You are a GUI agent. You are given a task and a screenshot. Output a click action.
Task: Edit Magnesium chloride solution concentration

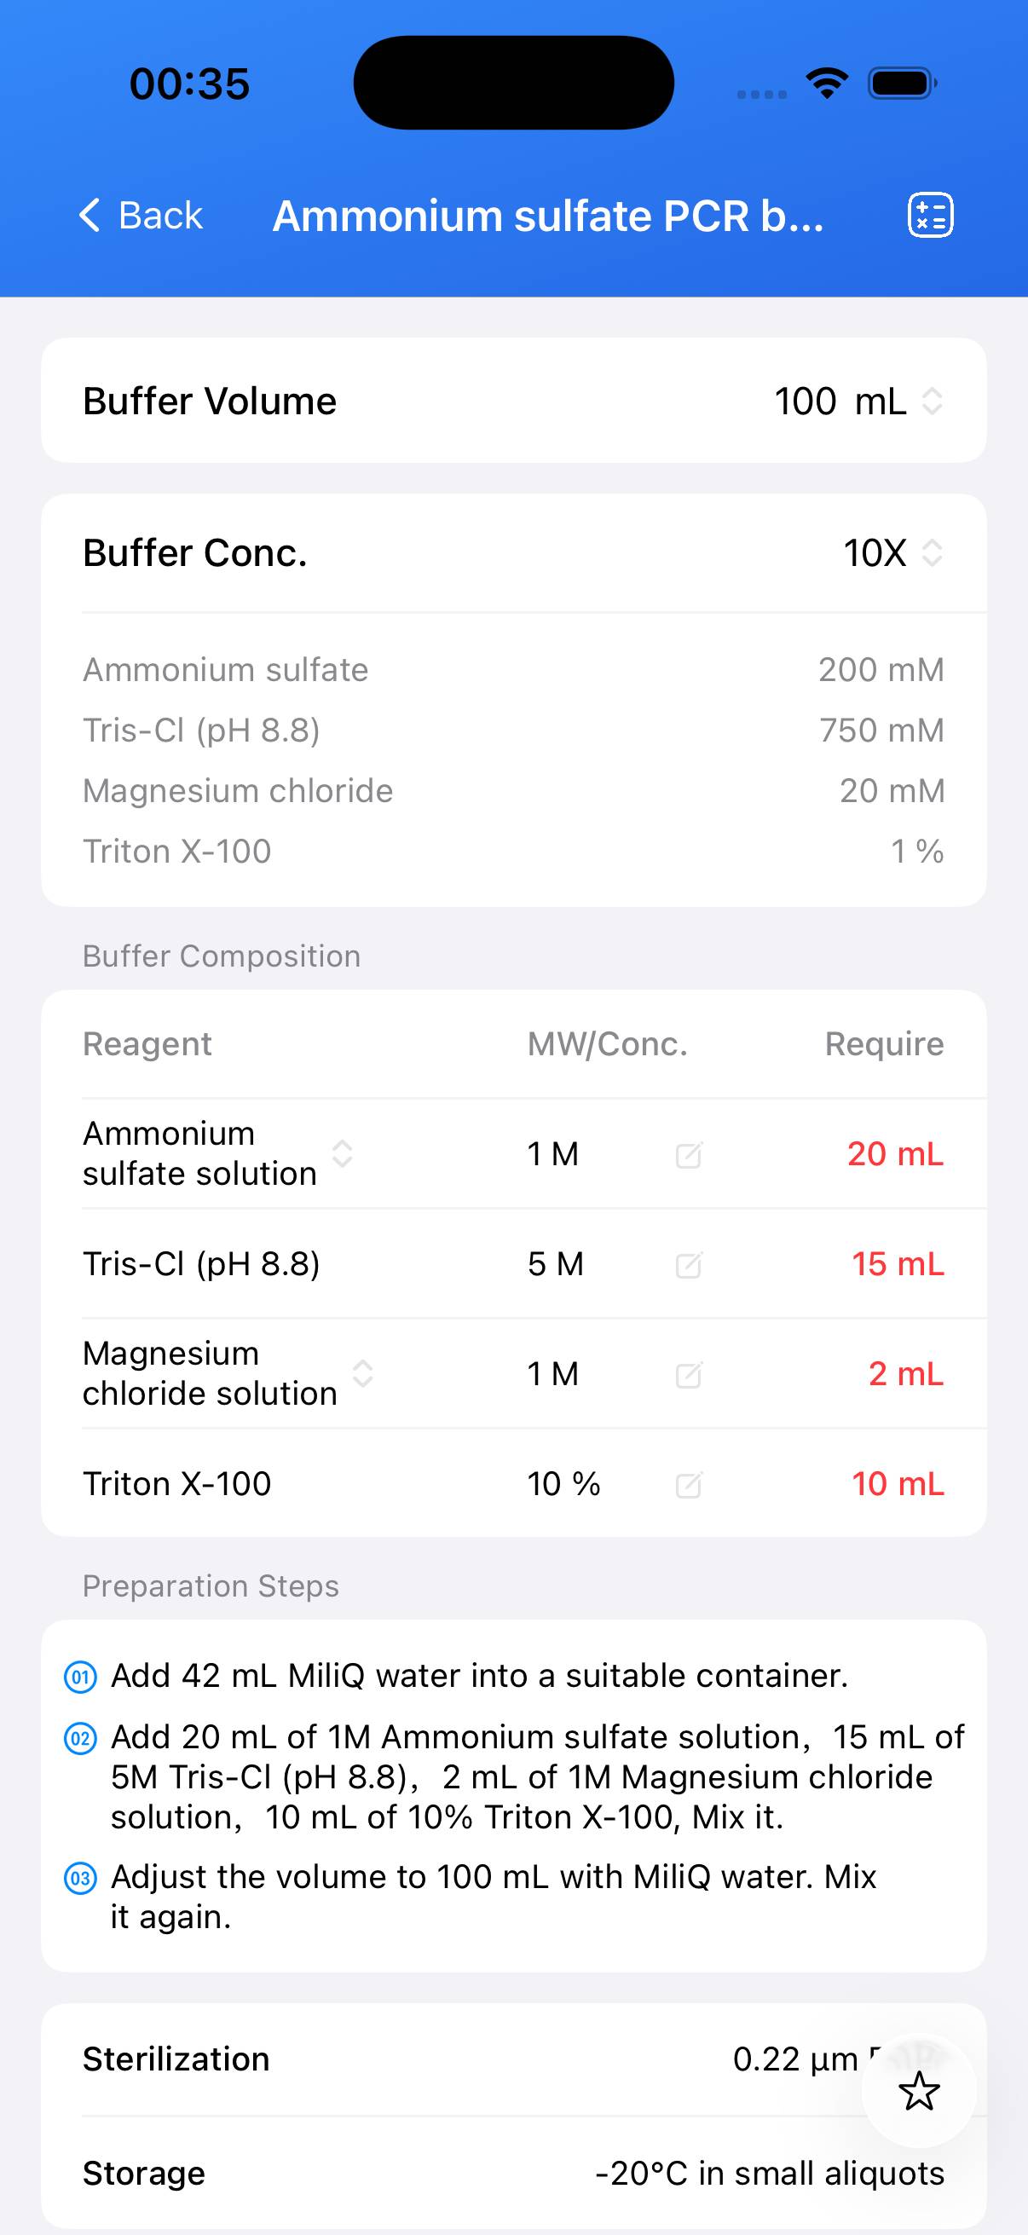688,1374
